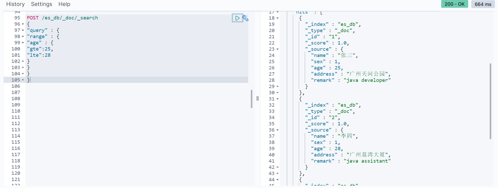498x188 pixels.
Task: Collapse the fold at editor line 96
Action: (23, 24)
